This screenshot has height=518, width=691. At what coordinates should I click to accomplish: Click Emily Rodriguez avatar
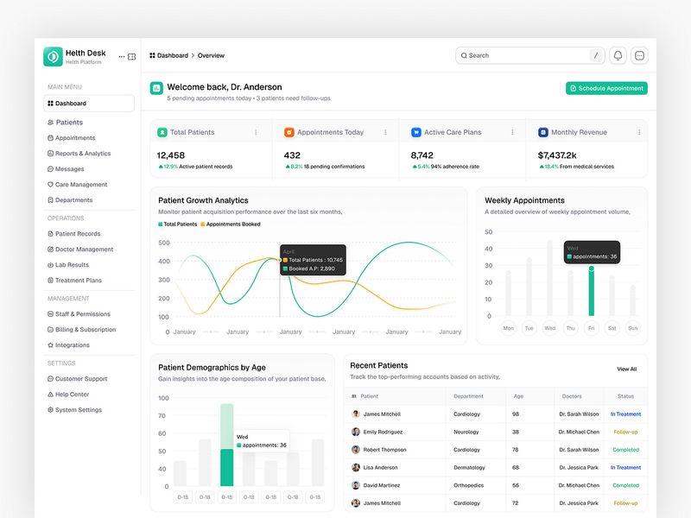coord(356,432)
